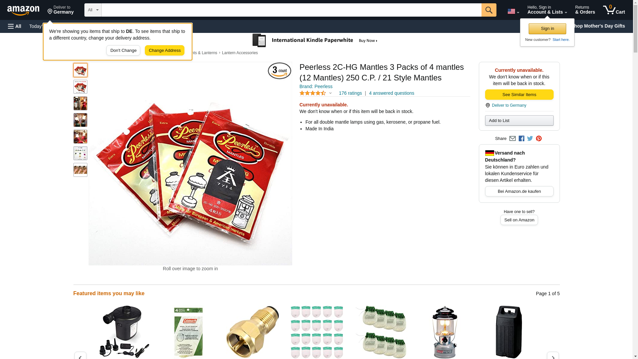
Task: Share product on Twitter icon
Action: click(x=530, y=139)
